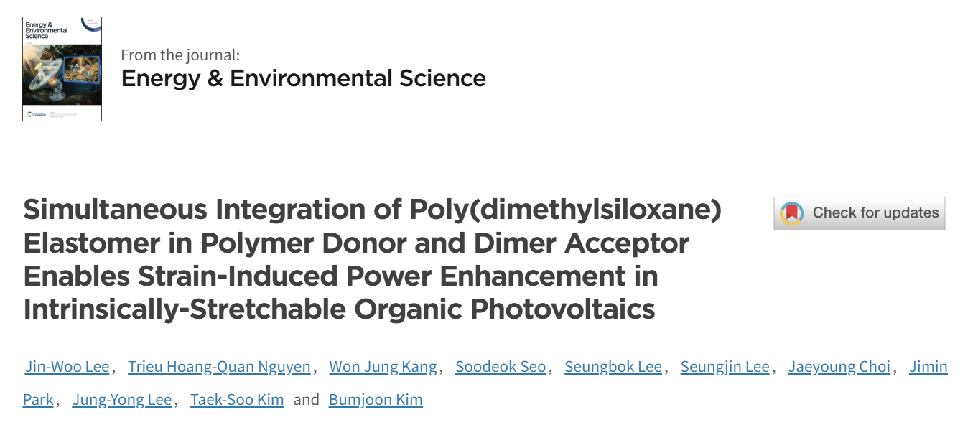Open the Energy & Environmental Science journal link
The image size is (973, 425).
(x=303, y=78)
